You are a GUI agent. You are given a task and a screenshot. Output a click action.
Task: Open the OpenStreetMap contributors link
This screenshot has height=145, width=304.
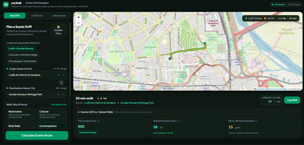(278, 89)
